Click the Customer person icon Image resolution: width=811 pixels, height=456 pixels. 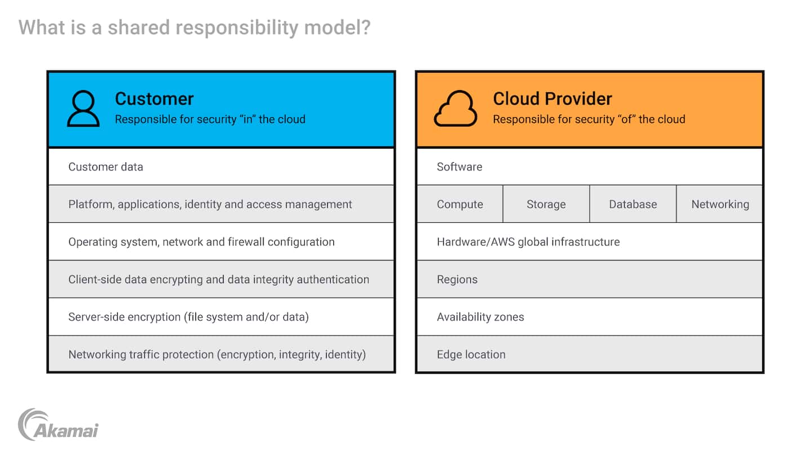pos(83,109)
